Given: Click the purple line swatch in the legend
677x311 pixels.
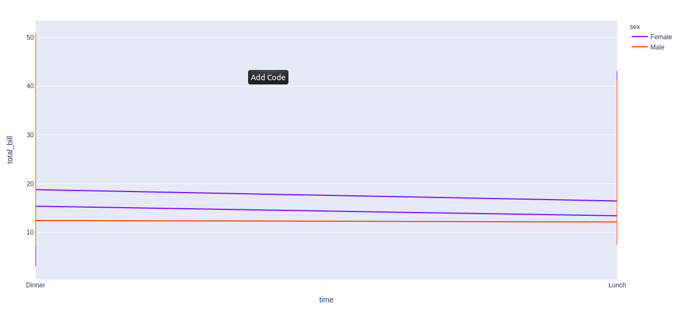Looking at the screenshot, I should point(639,37).
